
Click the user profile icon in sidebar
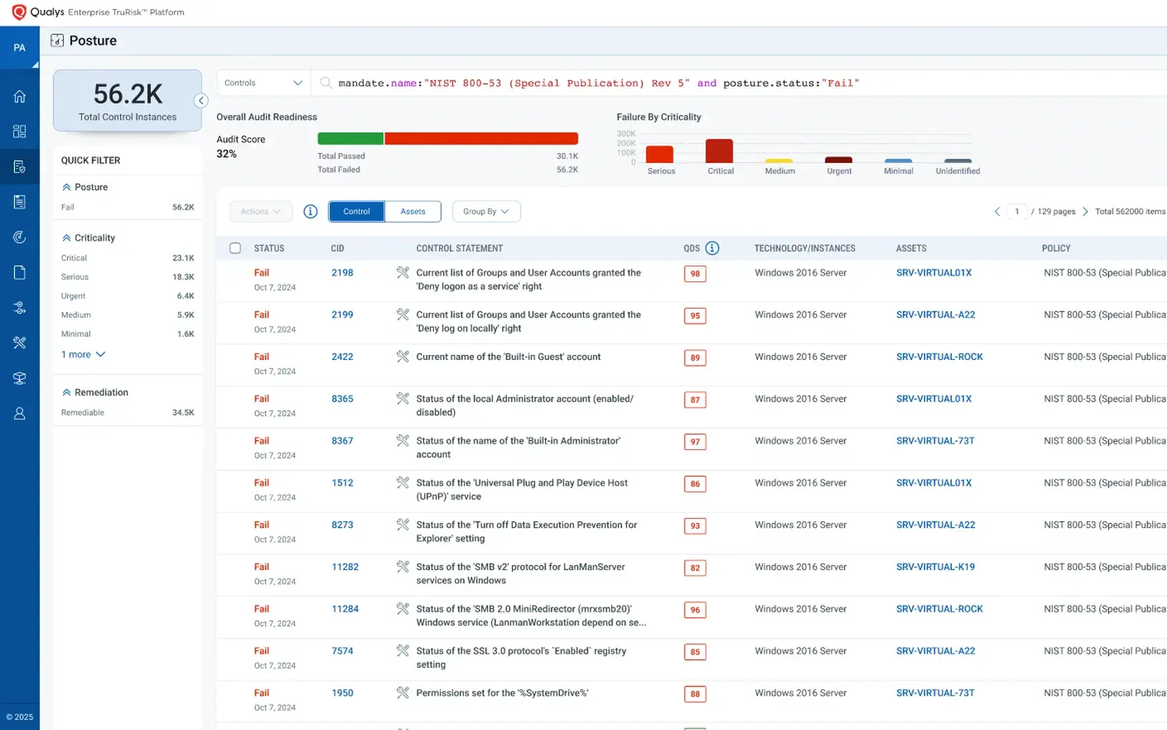(19, 414)
